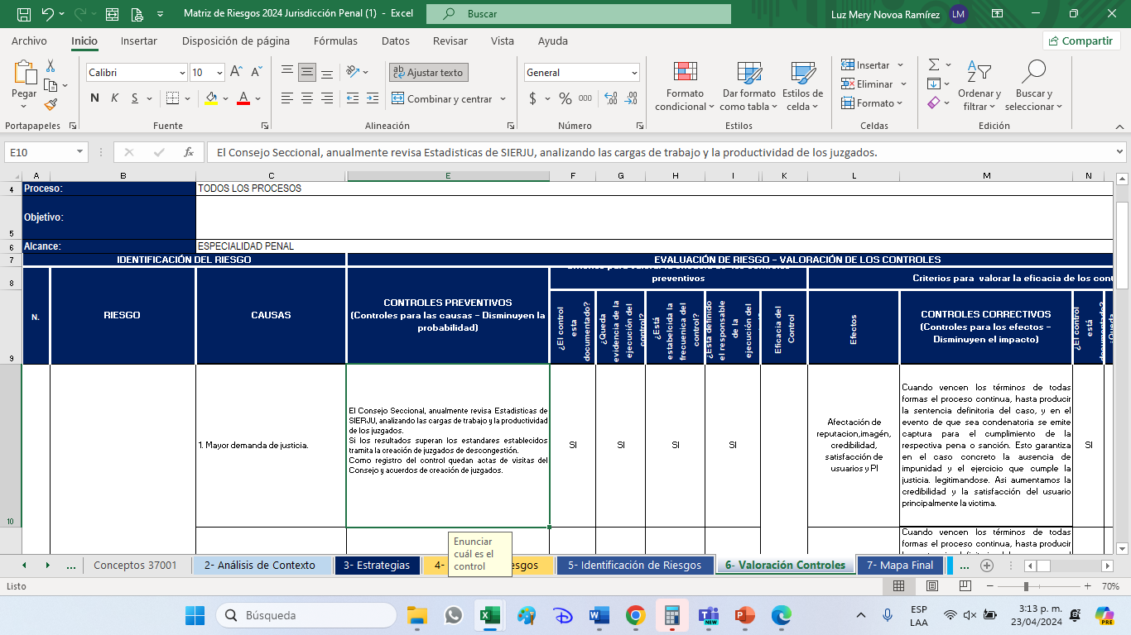Viewport: 1131px width, 635px height.
Task: Apply thousands separator 000 style
Action: (585, 98)
